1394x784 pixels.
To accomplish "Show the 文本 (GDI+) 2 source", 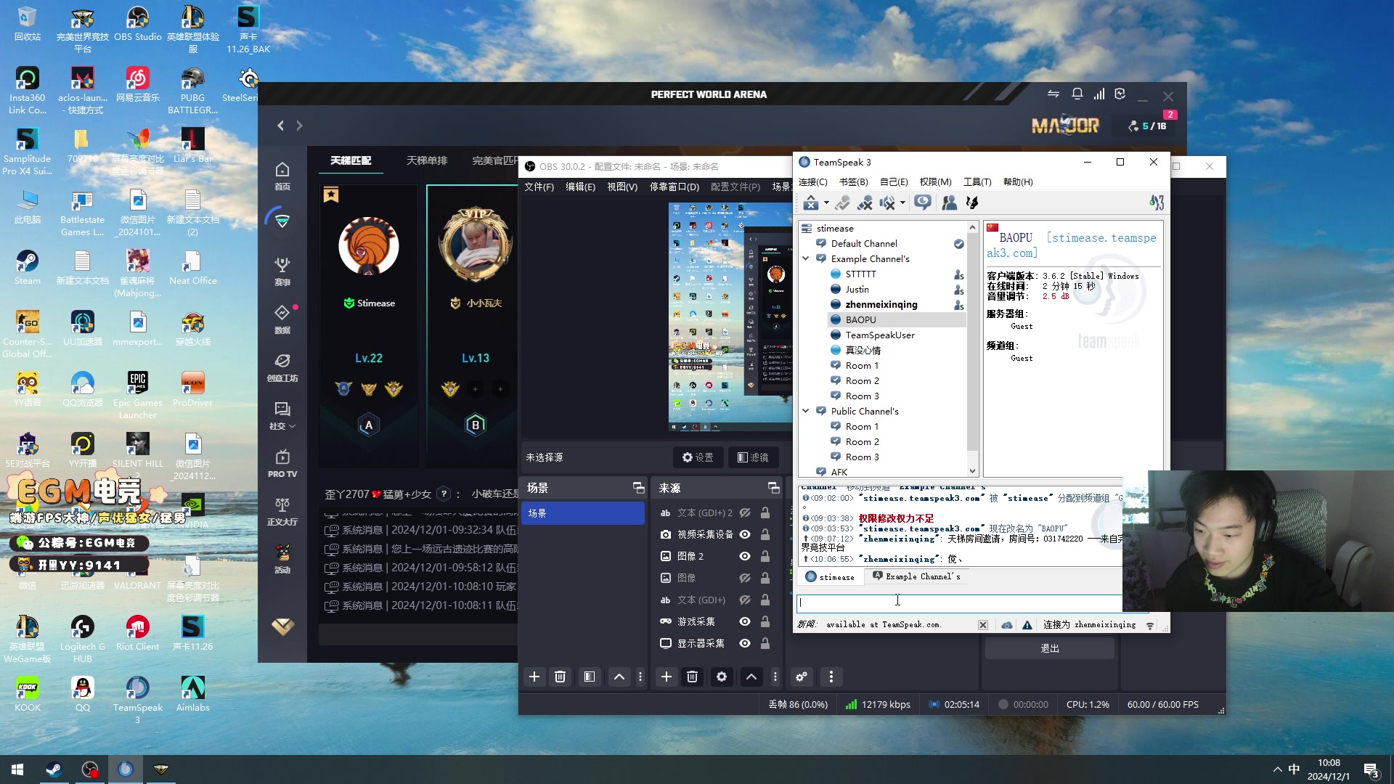I will [745, 513].
